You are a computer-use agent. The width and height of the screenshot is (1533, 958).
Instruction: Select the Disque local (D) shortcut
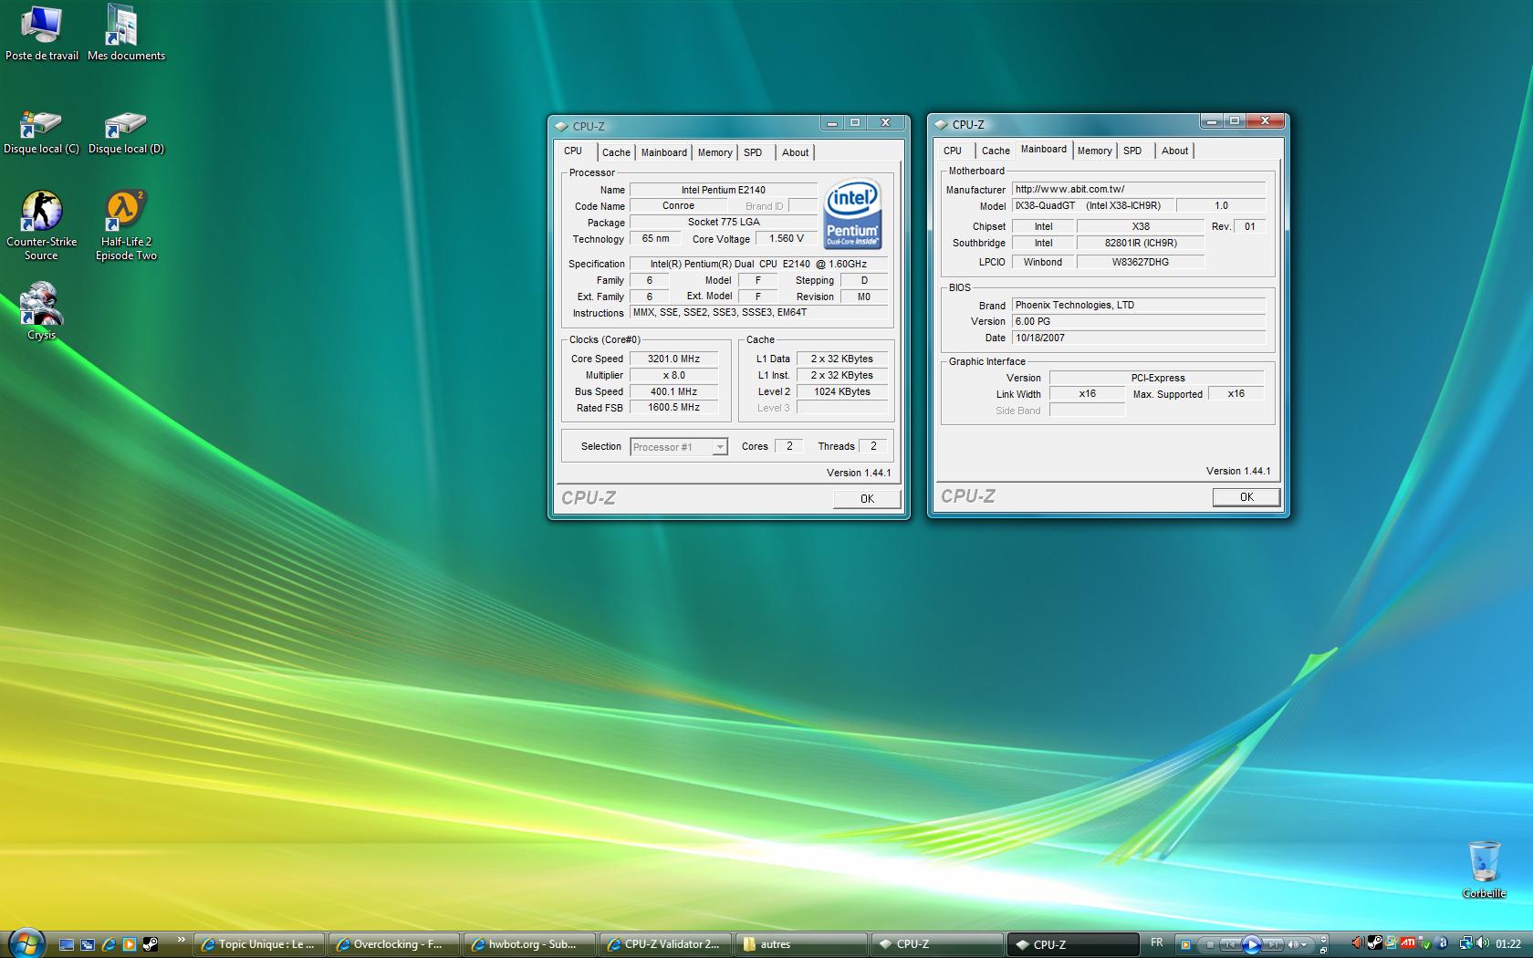126,132
